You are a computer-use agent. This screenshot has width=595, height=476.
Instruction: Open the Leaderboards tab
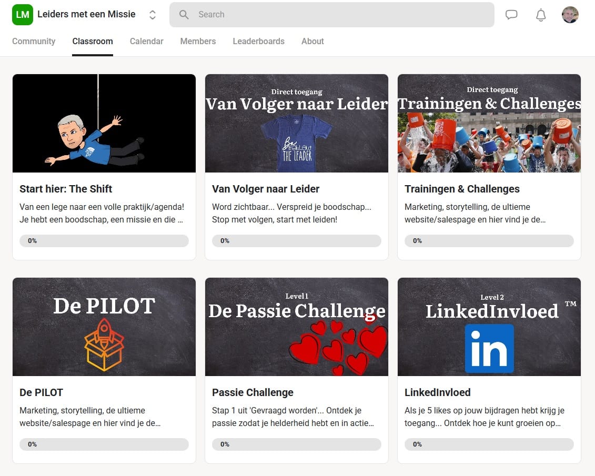click(x=258, y=41)
